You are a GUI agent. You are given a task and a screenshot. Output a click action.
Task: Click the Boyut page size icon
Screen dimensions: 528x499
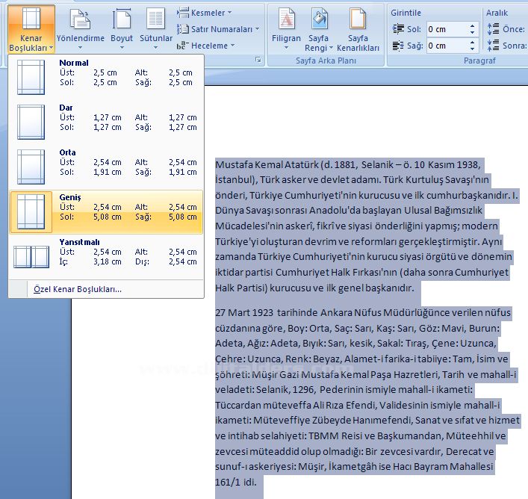coord(122,19)
